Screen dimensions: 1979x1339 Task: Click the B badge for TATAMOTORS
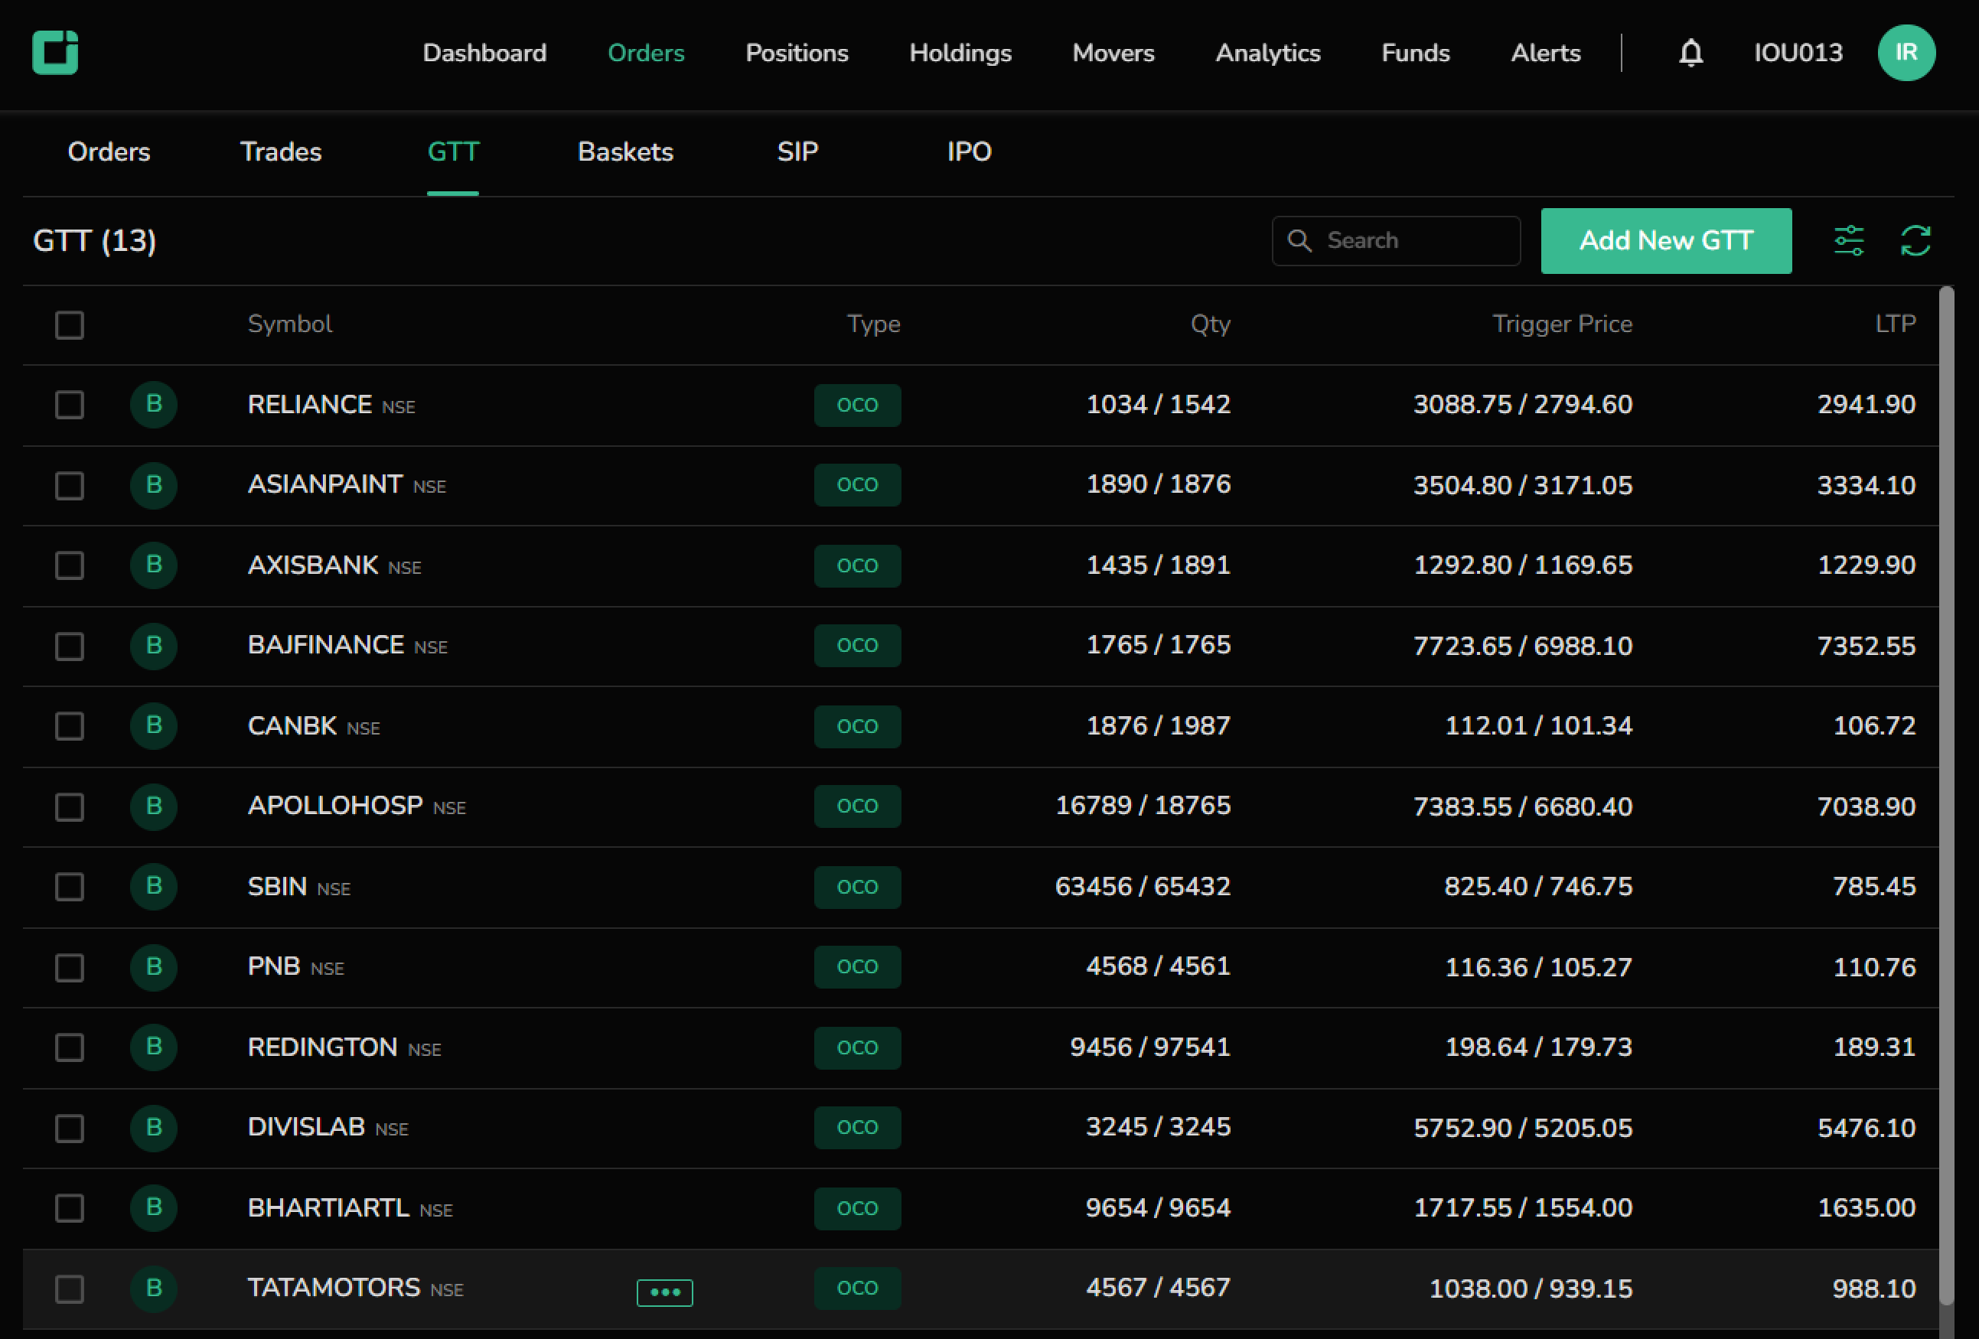coord(153,1289)
